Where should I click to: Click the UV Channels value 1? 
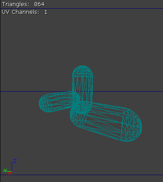pos(46,12)
